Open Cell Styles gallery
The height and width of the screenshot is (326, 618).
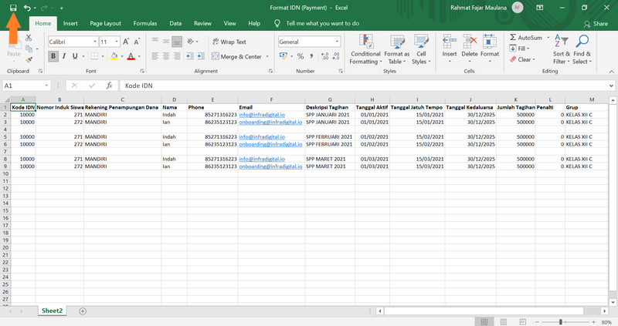(421, 49)
